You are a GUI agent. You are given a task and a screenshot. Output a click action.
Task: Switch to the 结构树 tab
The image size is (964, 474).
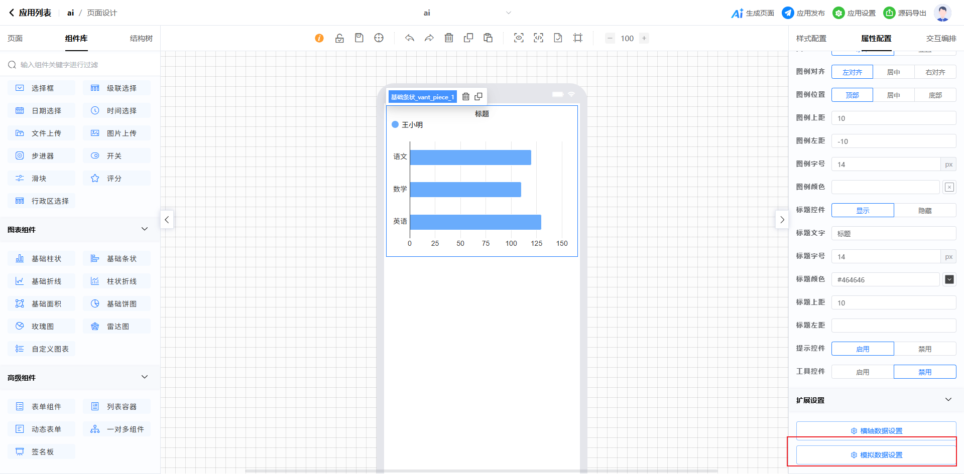click(141, 39)
